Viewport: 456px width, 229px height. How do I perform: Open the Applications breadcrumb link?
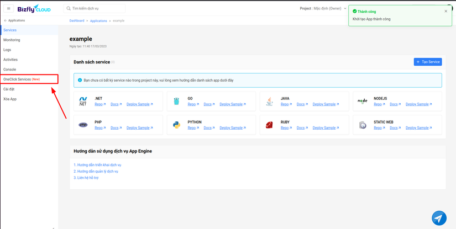point(98,21)
